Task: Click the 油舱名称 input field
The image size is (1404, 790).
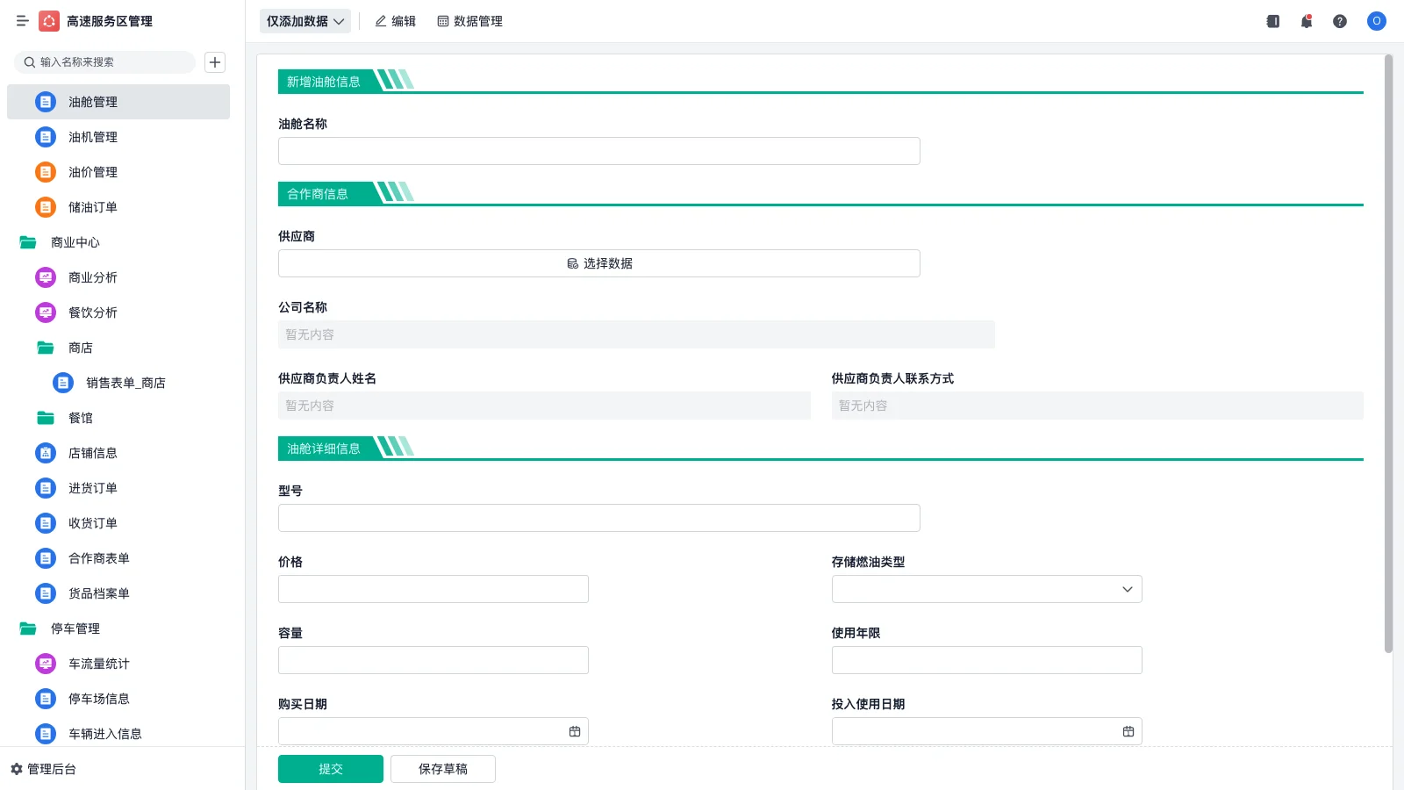Action: coord(599,151)
